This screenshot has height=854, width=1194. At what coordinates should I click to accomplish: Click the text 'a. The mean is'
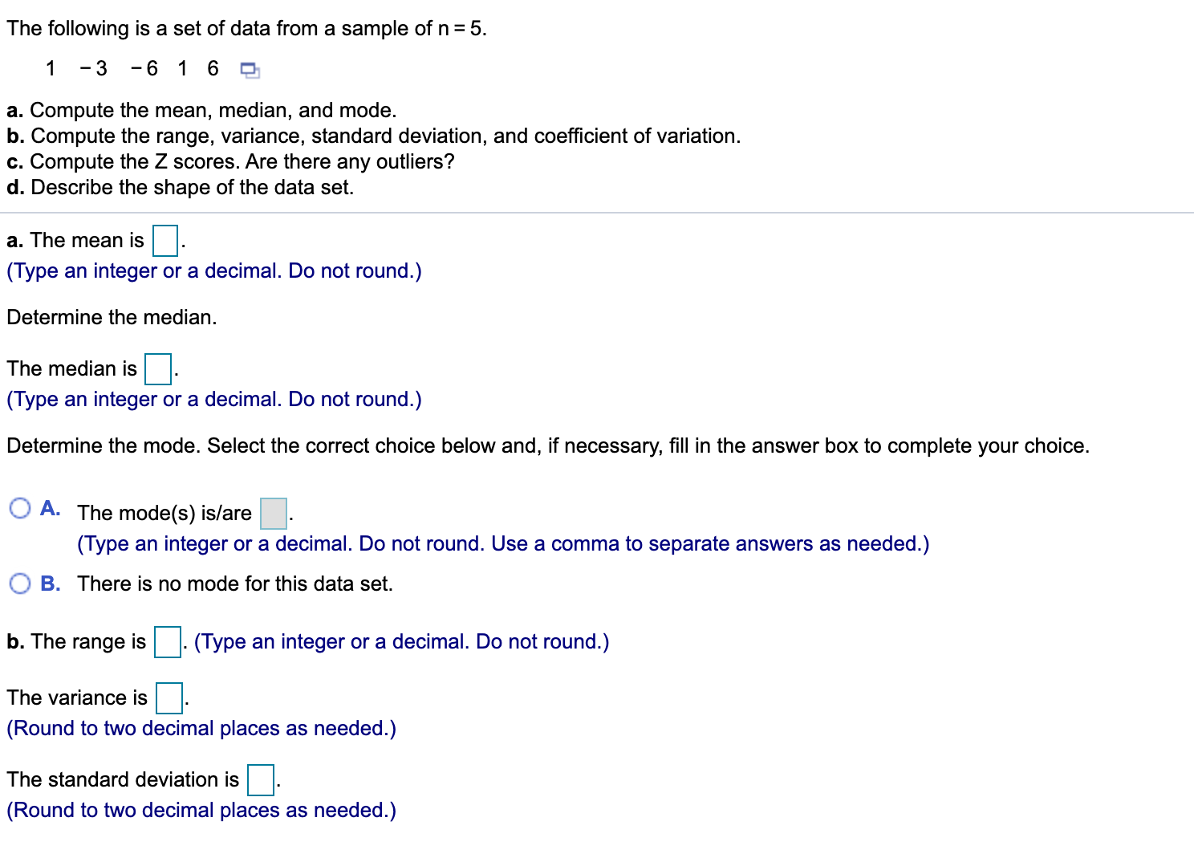(75, 240)
